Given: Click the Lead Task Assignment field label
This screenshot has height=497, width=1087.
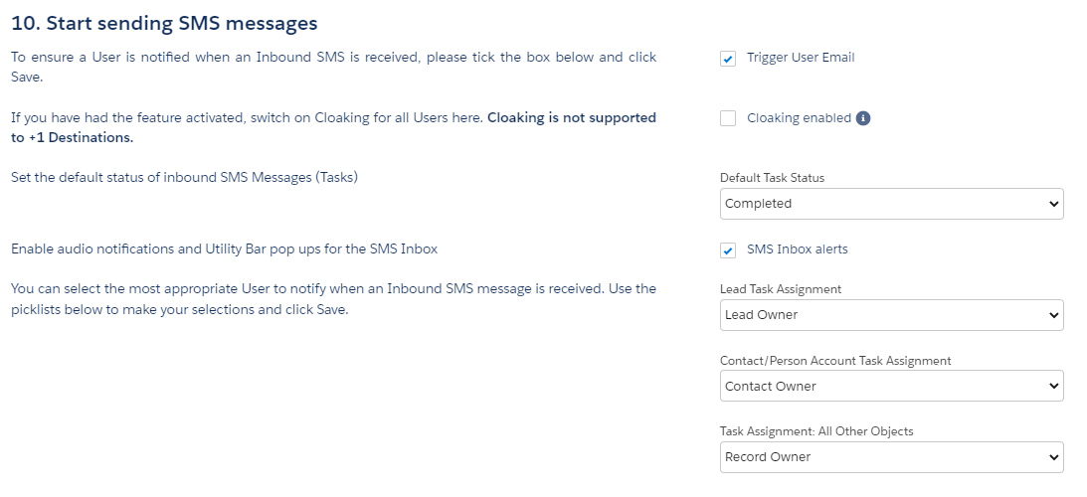Looking at the screenshot, I should tap(781, 289).
